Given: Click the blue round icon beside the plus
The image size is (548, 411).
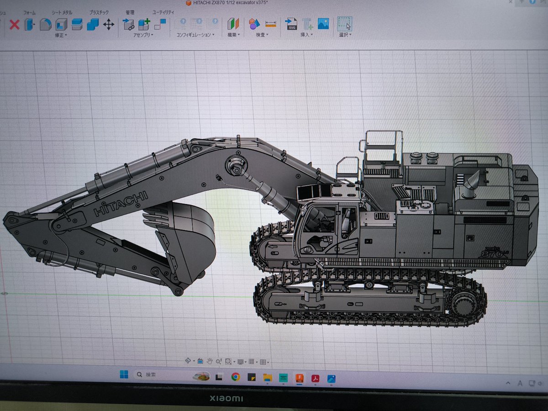Looking at the screenshot, I should pyautogui.click(x=532, y=2).
